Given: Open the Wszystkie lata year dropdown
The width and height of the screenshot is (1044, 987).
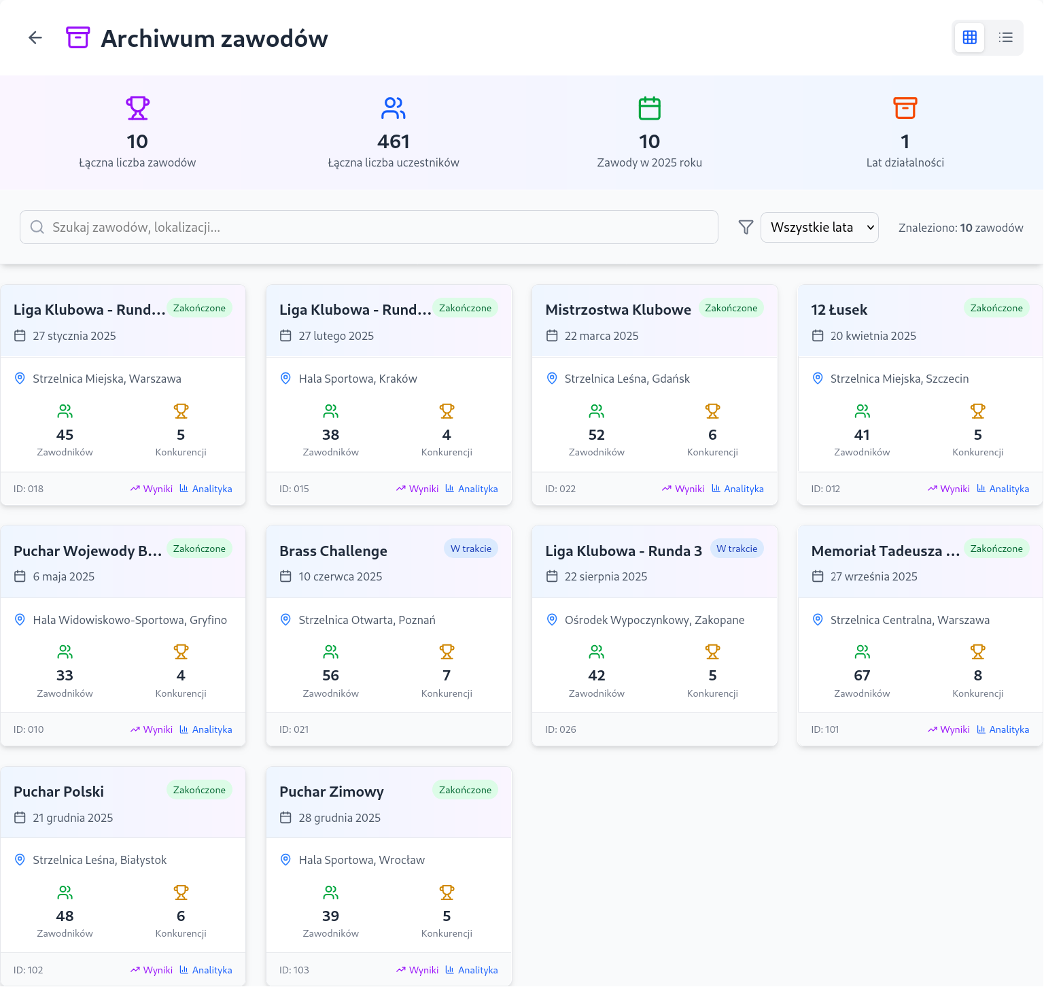Looking at the screenshot, I should click(x=819, y=228).
